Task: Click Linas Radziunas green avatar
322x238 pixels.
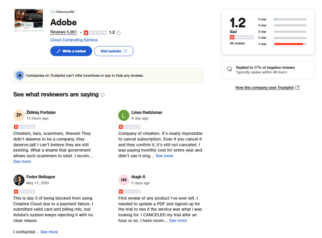Action: 124,115
